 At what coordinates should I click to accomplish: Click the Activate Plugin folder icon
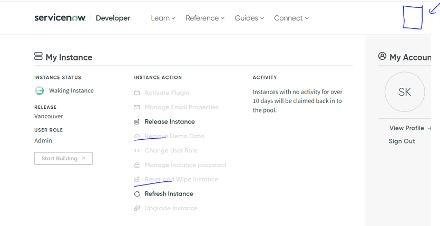coord(137,93)
